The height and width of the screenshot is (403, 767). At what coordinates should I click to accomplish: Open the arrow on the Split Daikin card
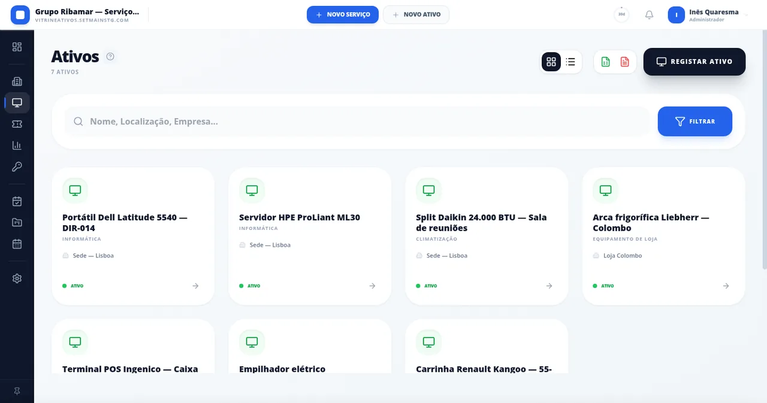[549, 286]
